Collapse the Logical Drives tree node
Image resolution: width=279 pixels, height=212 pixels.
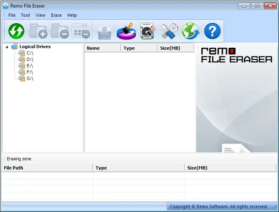click(x=7, y=47)
